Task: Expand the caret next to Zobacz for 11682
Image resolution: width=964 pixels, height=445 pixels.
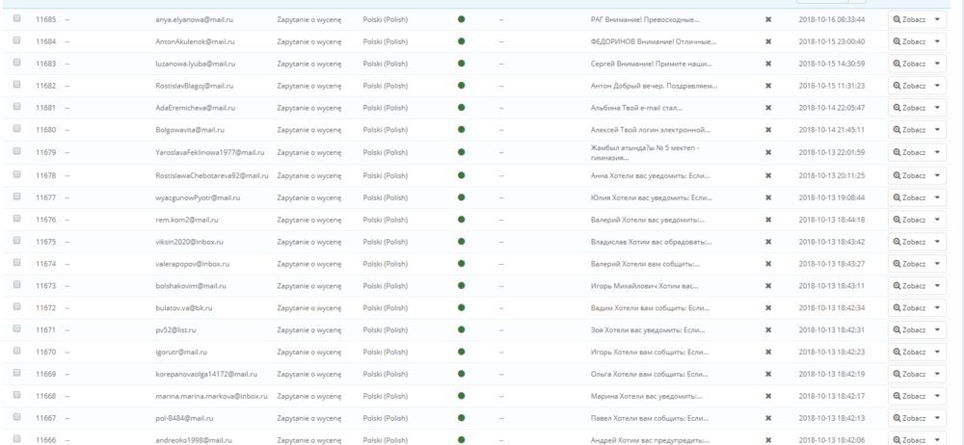Action: click(938, 86)
